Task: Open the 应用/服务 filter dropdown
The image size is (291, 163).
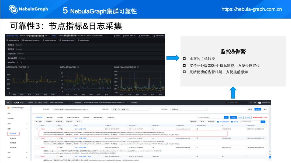Action: pyautogui.click(x=71, y=109)
